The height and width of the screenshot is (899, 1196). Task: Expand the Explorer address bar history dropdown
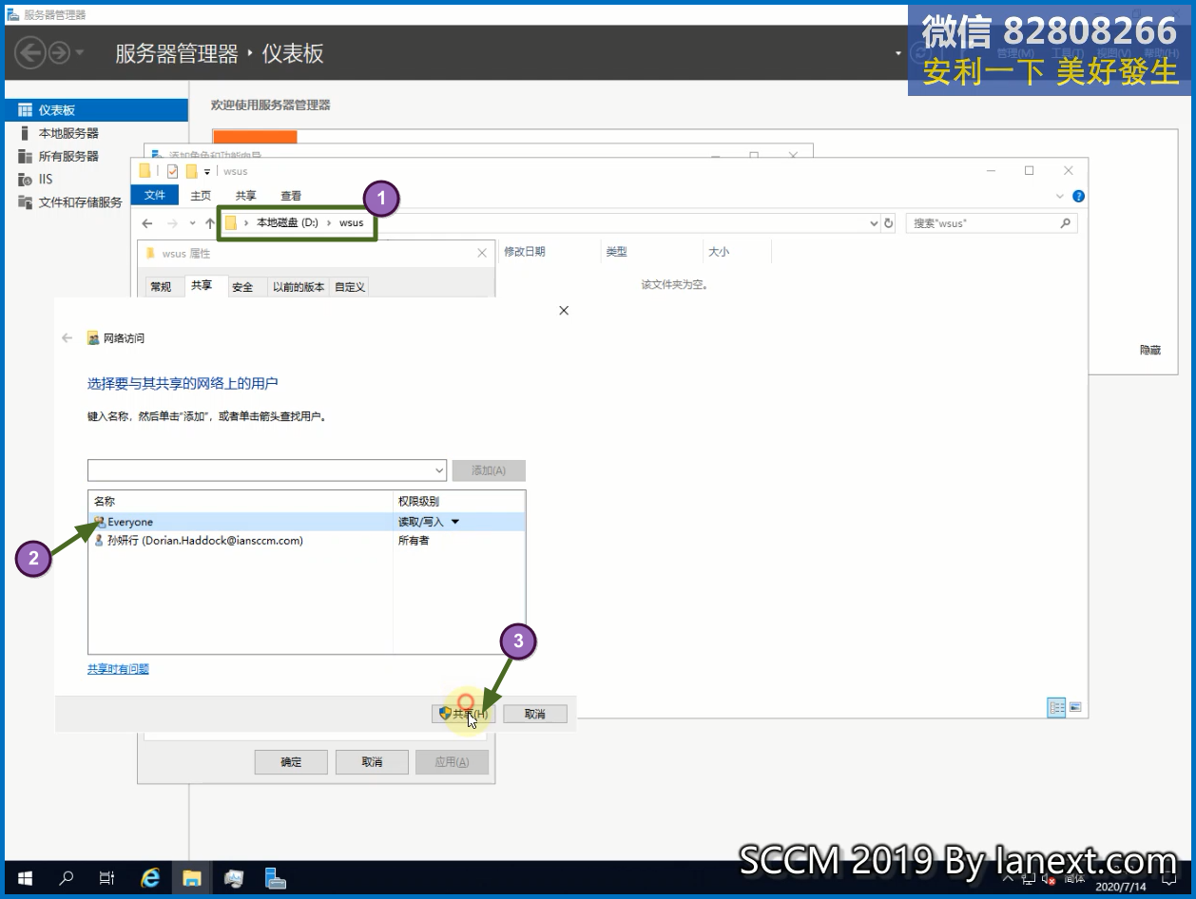tap(874, 223)
